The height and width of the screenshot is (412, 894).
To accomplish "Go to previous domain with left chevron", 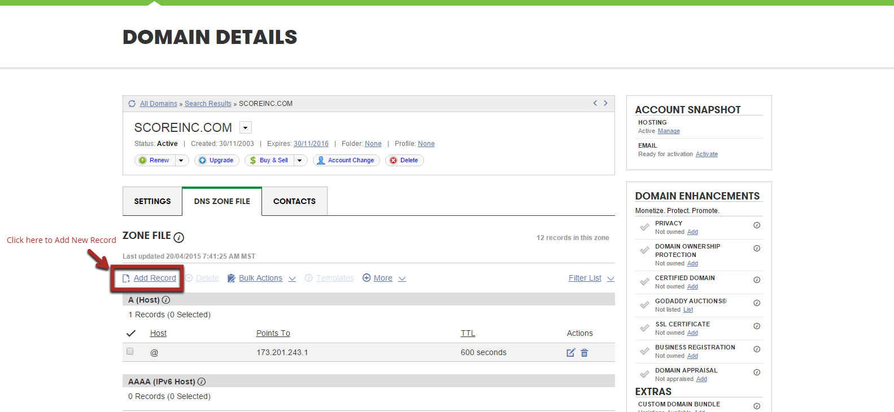I will [x=595, y=103].
